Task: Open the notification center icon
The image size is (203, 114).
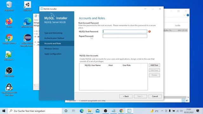Action: pyautogui.click(x=198, y=111)
